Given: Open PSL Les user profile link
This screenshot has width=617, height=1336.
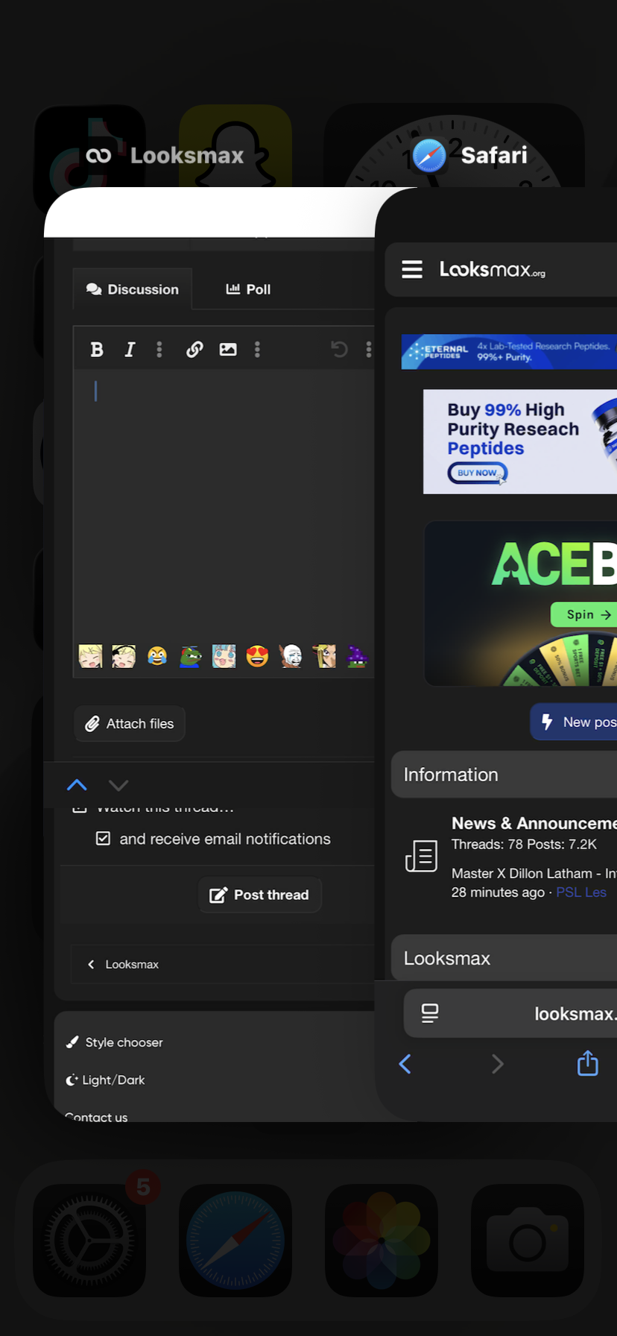Looking at the screenshot, I should tap(581, 892).
